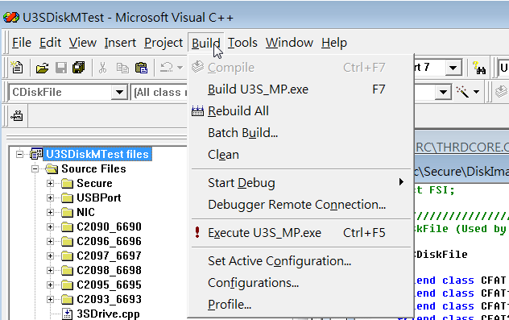Click the Open file folder icon
The width and height of the screenshot is (509, 320).
coord(42,68)
